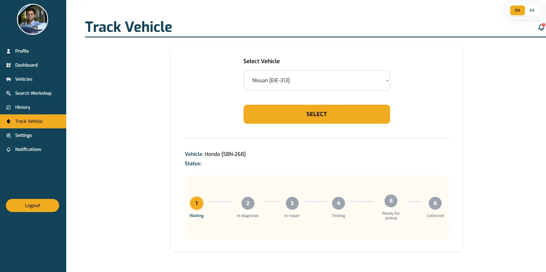Click the user profile photo

point(33,19)
